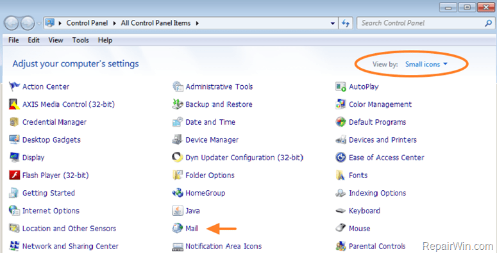Image resolution: width=497 pixels, height=253 pixels.
Task: Open the Mouse icon
Action: click(x=341, y=228)
